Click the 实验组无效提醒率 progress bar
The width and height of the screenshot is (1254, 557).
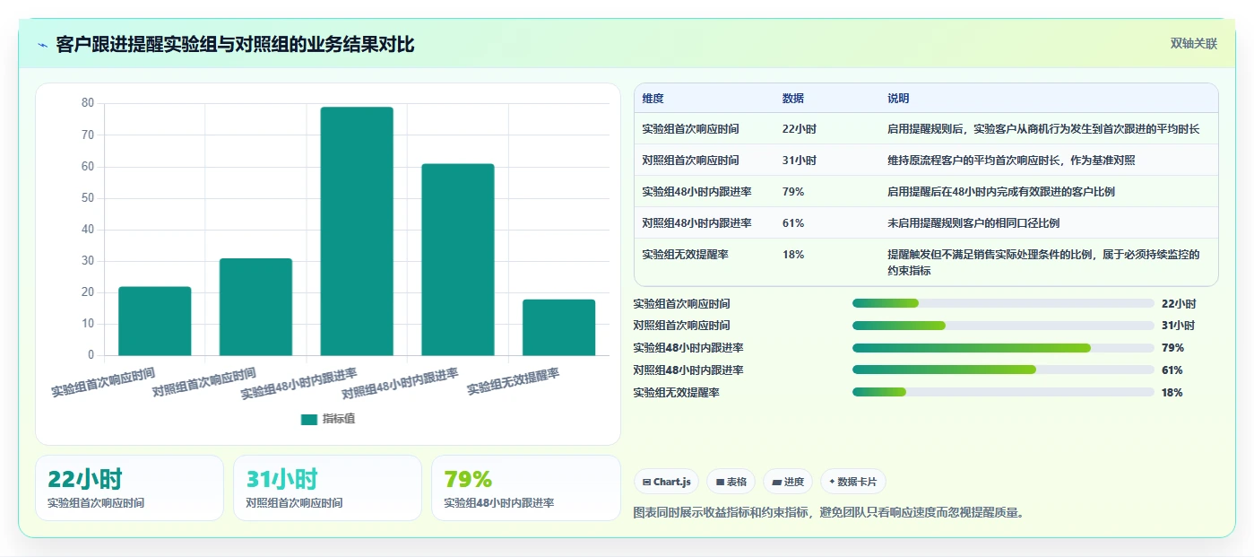pyautogui.click(x=1003, y=393)
